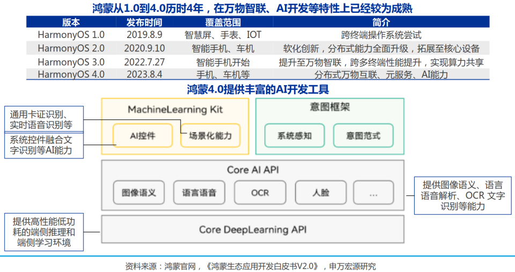The width and height of the screenshot is (515, 272).
Task: Click the 智能手机开始 cell
Action: 223,62
